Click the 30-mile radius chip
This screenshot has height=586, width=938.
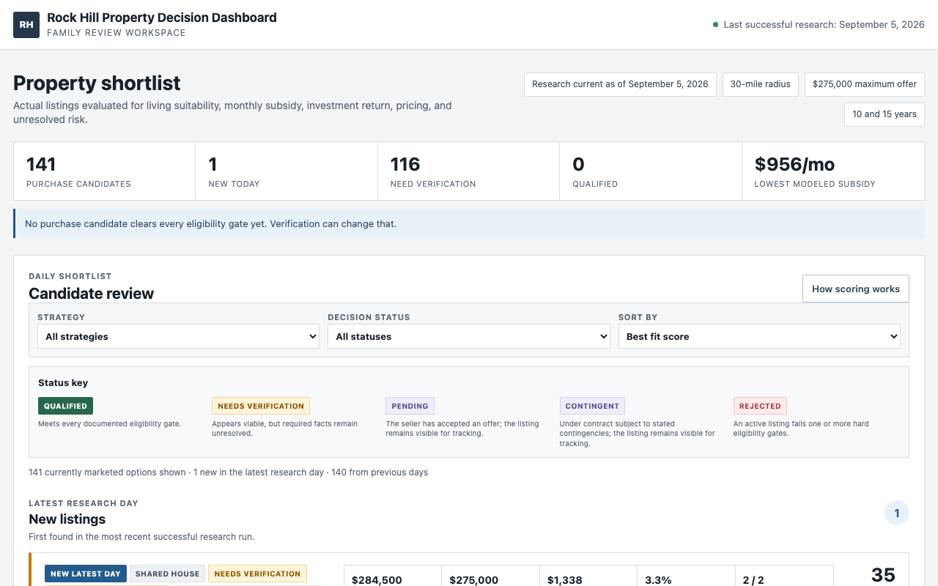point(761,84)
